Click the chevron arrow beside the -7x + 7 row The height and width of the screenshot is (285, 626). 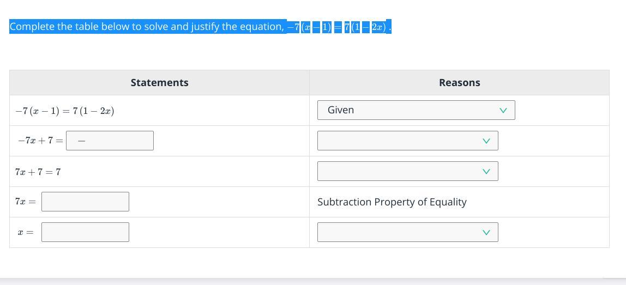[x=486, y=141]
